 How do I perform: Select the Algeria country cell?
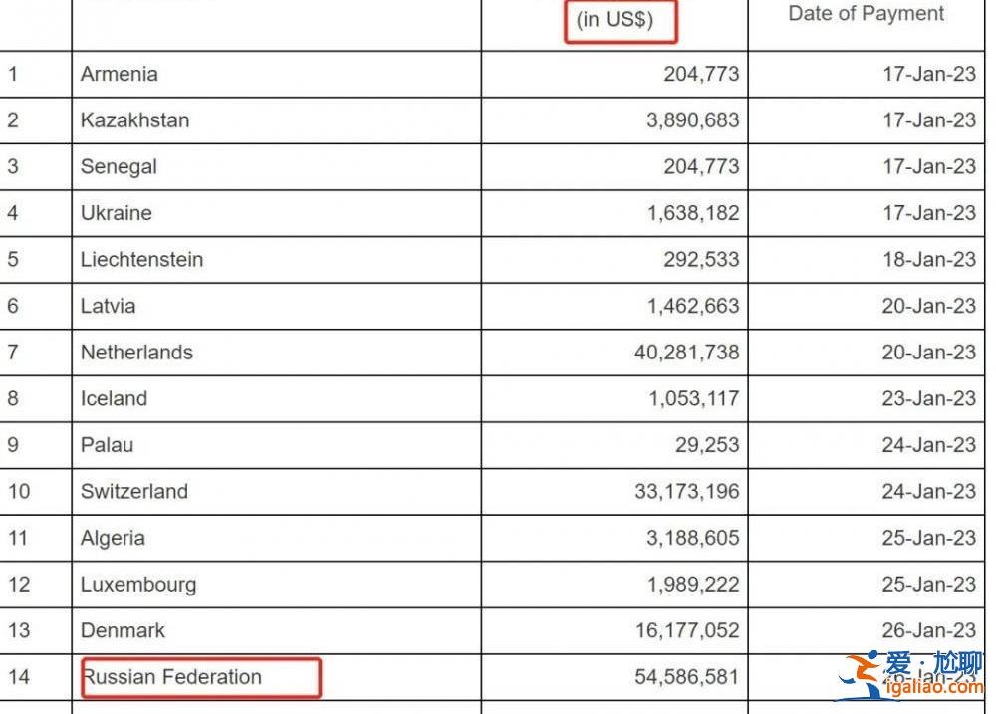(x=277, y=538)
